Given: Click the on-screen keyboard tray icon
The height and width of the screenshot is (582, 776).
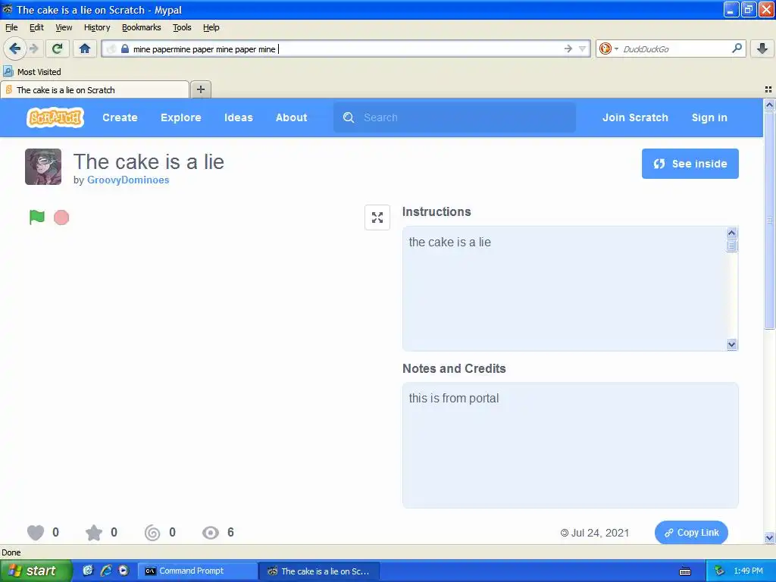Looking at the screenshot, I should [685, 571].
